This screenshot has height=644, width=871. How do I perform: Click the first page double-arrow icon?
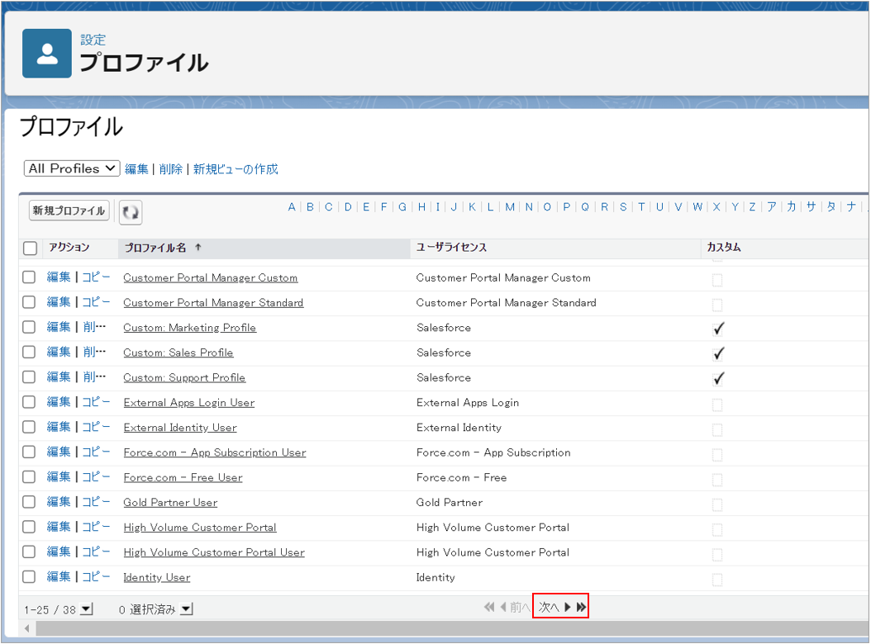click(489, 608)
